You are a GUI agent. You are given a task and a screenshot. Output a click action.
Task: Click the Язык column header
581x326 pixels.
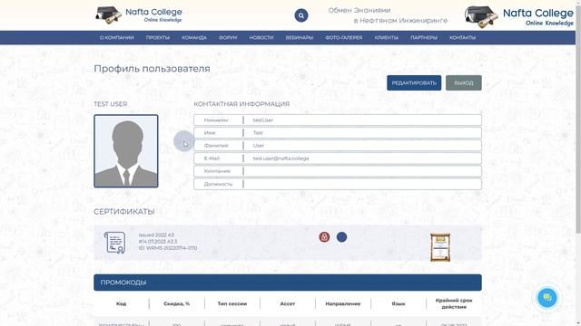(x=399, y=303)
